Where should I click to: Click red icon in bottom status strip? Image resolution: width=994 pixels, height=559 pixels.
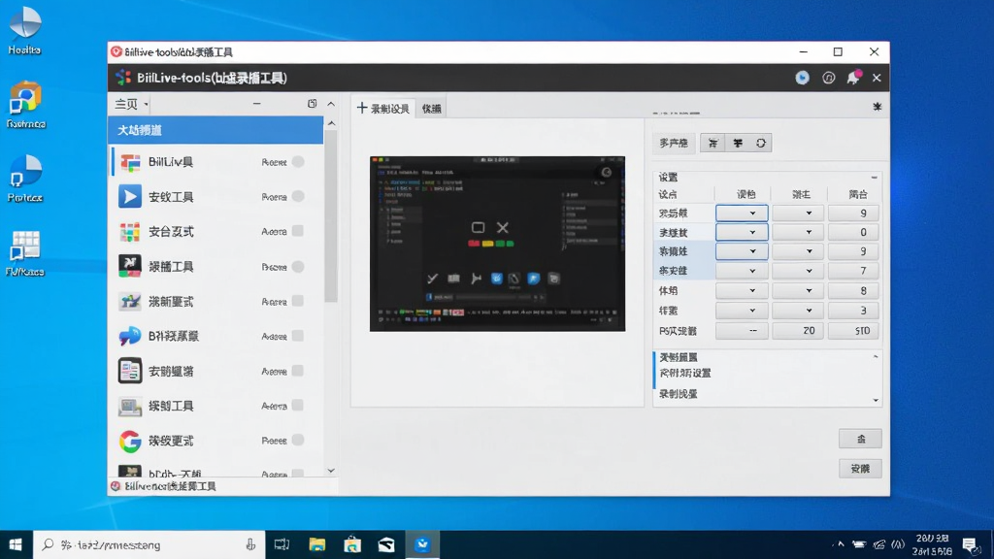(116, 486)
